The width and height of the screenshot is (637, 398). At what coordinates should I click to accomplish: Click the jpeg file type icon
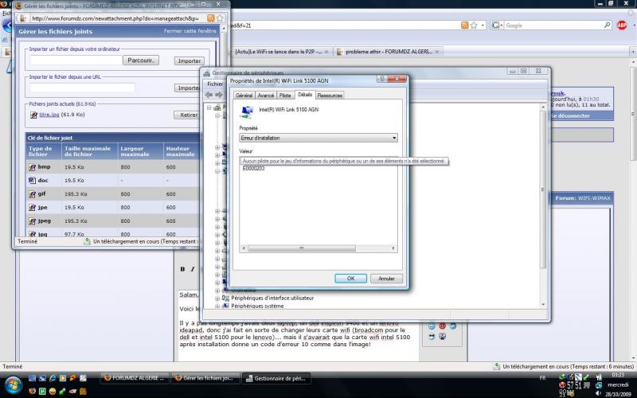click(33, 221)
